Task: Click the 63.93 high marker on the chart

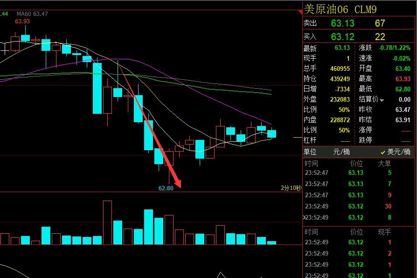Action: pyautogui.click(x=22, y=21)
